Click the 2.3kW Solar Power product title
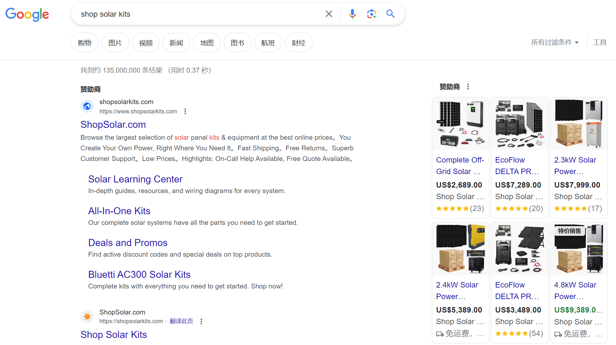The image size is (616, 345). coord(575,166)
